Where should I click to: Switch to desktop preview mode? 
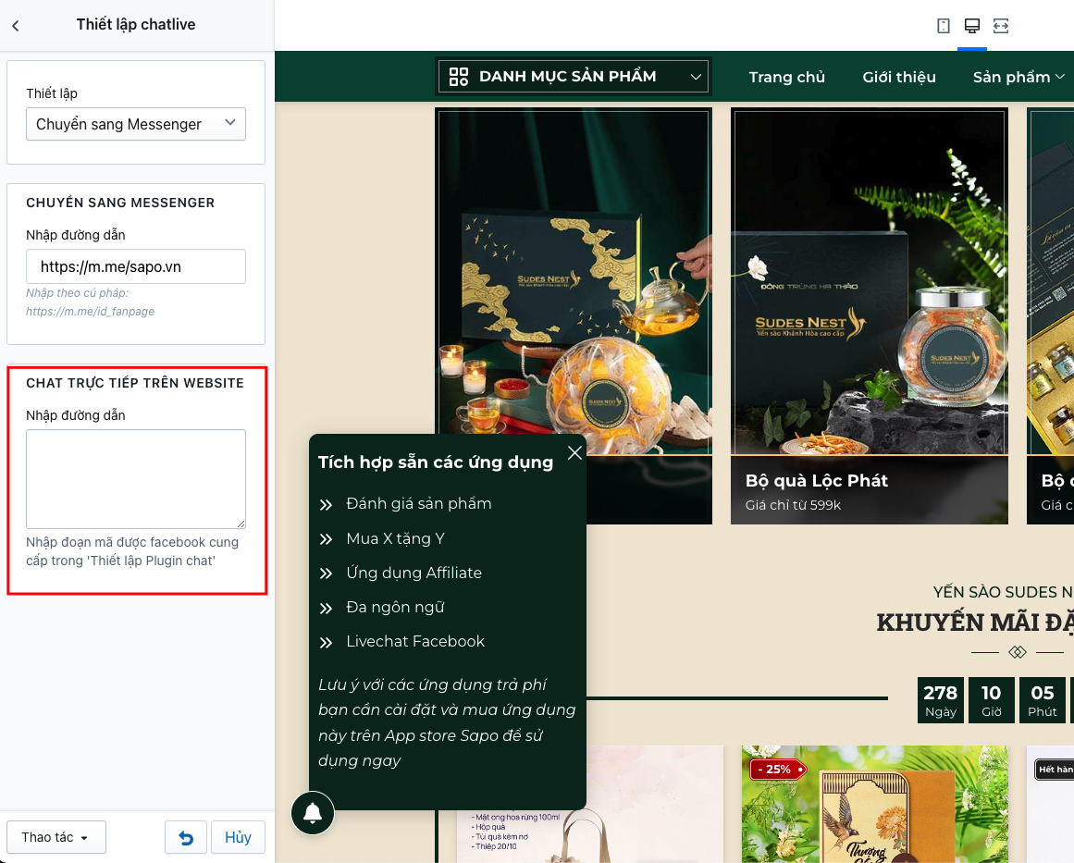tap(972, 26)
